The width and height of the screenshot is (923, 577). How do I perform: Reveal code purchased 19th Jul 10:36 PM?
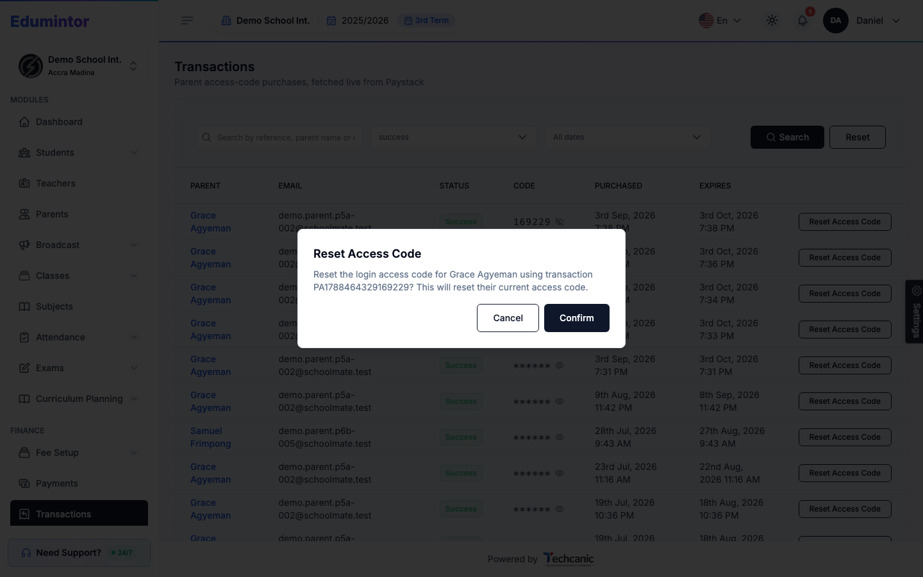click(560, 509)
